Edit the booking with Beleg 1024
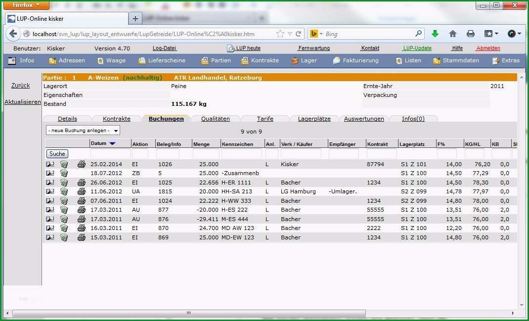 click(50, 200)
